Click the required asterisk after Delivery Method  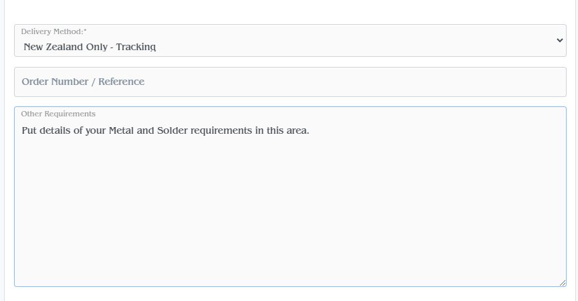pyautogui.click(x=85, y=31)
